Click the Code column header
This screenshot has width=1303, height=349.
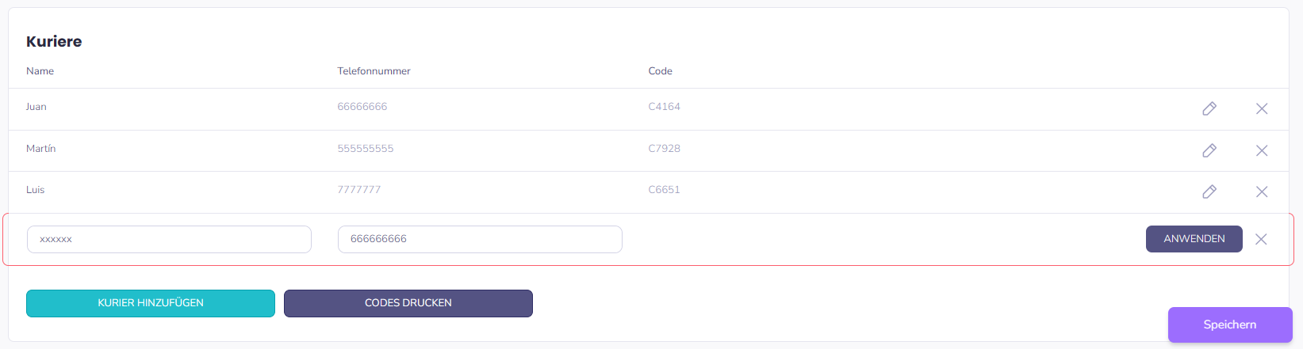660,71
